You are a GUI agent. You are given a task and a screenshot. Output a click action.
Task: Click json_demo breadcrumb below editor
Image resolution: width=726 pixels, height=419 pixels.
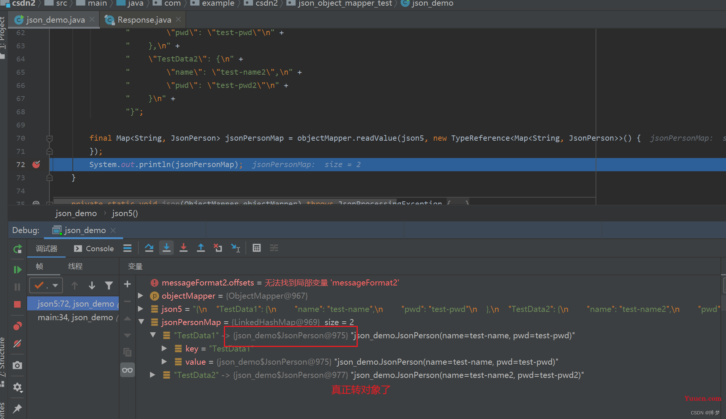(x=76, y=213)
